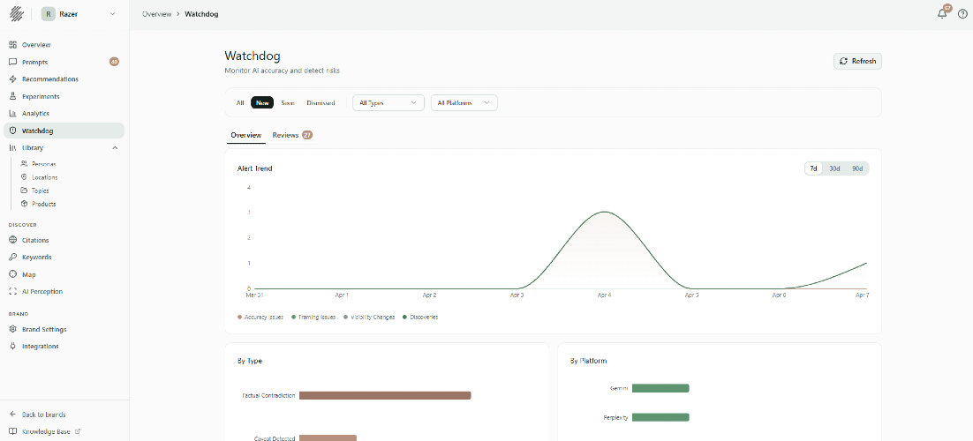Image resolution: width=973 pixels, height=441 pixels.
Task: Switch chart range to 90d
Action: point(857,168)
